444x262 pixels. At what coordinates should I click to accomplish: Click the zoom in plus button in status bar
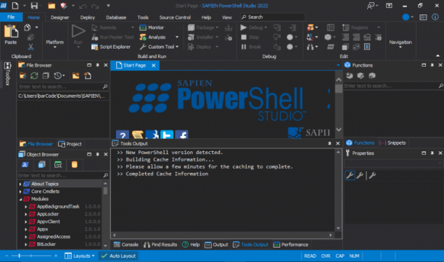(x=56, y=255)
